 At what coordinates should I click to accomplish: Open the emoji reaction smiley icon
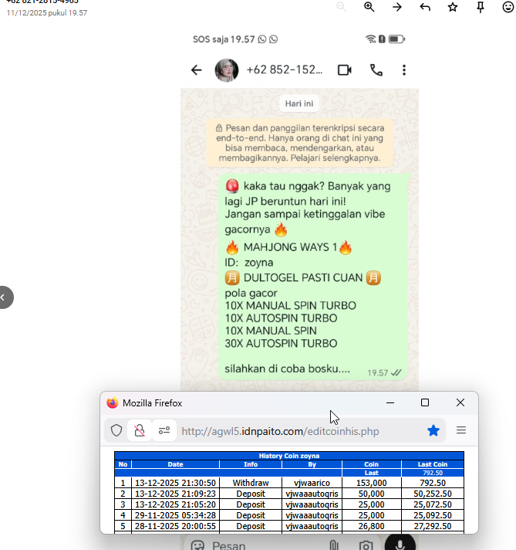[x=508, y=7]
